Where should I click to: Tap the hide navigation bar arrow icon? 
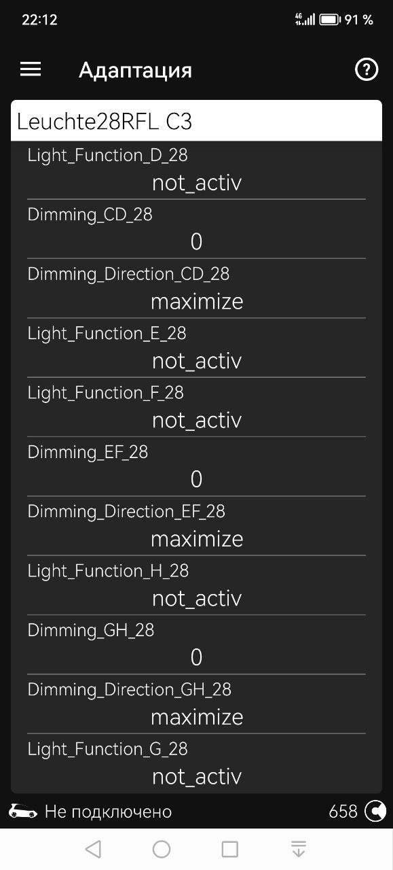[298, 849]
